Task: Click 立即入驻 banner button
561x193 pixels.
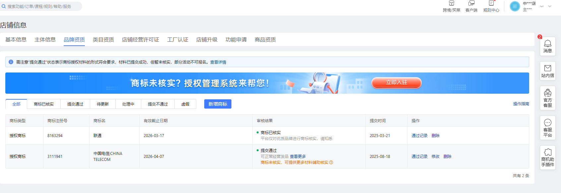Action: 397,82
